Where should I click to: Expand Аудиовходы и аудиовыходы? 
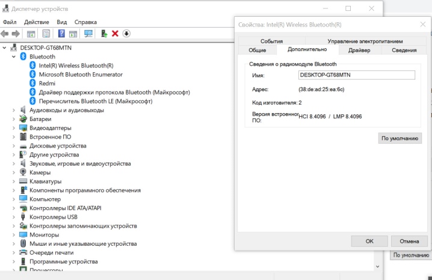click(13, 110)
